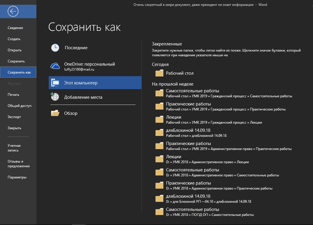Viewport: 313px width, 225px height.
Task: Open Общий доступ in the sidebar
Action: [x=18, y=106]
